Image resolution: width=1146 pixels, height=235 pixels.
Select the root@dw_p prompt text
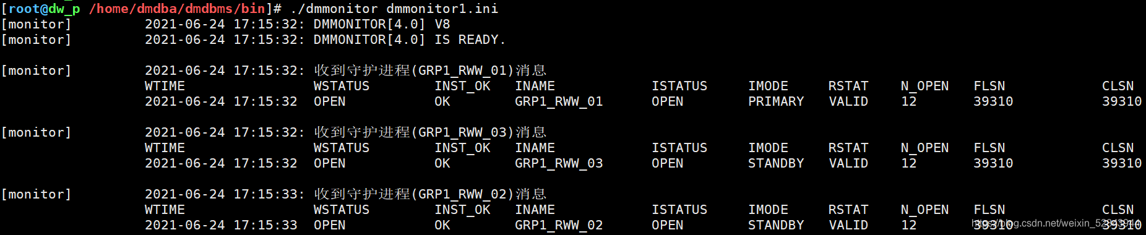tap(44, 9)
